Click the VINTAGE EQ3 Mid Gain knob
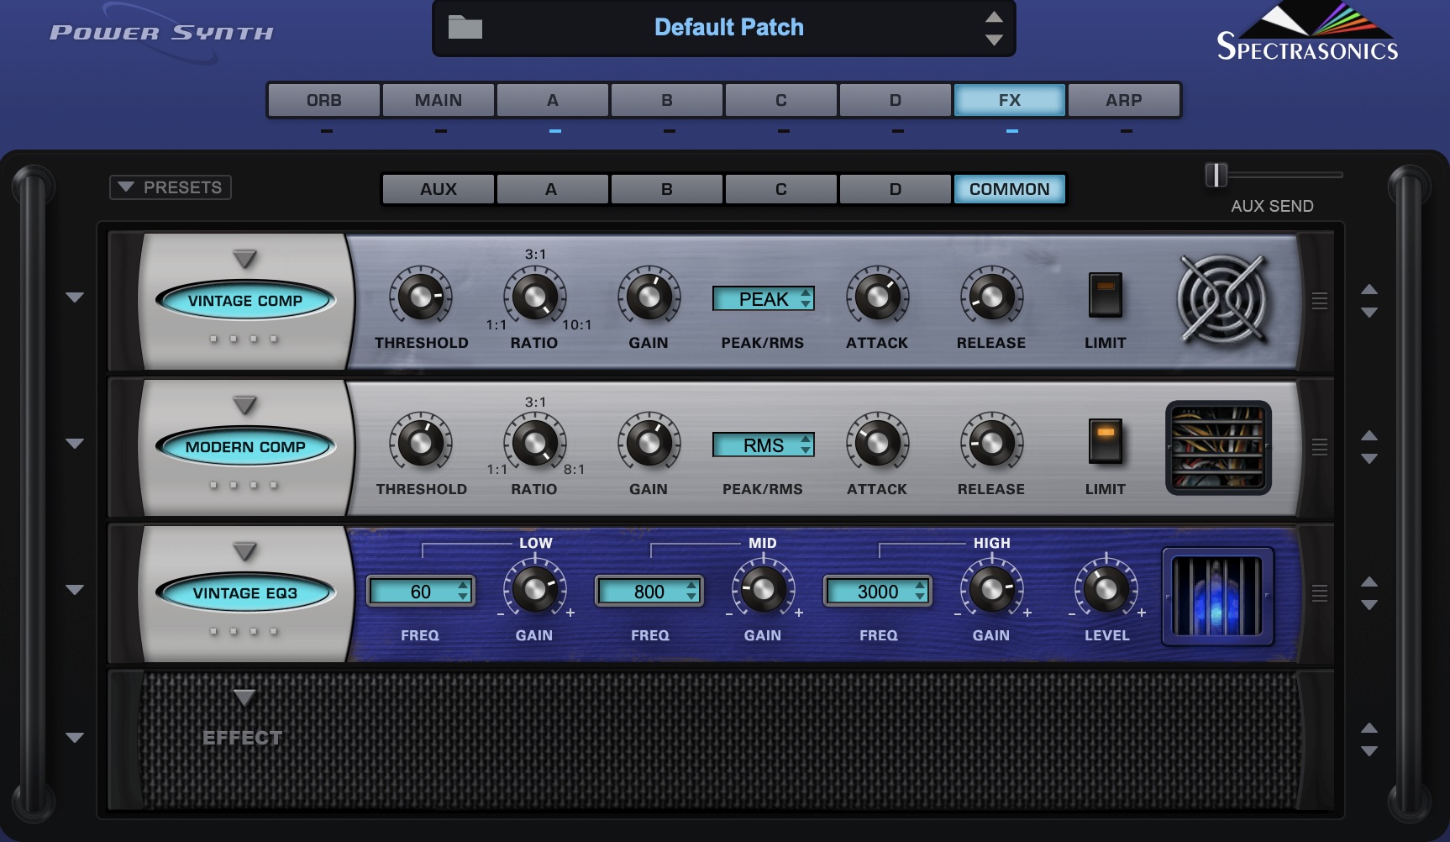The height and width of the screenshot is (842, 1450). point(763,589)
